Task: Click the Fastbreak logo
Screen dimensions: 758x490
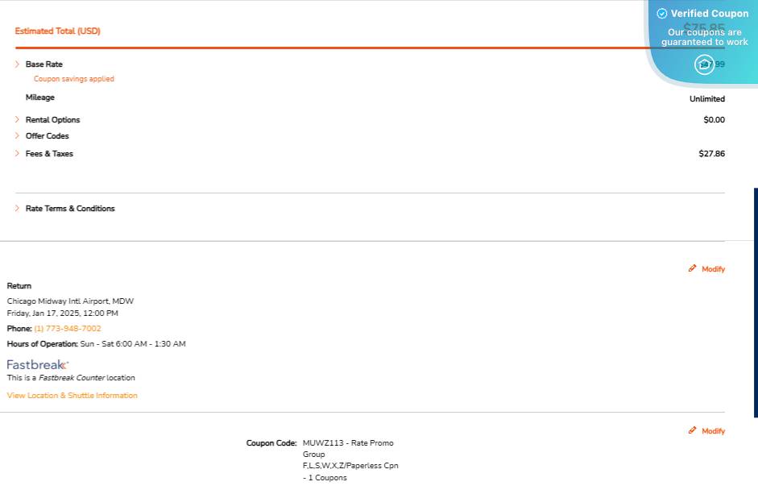Action: (x=38, y=364)
